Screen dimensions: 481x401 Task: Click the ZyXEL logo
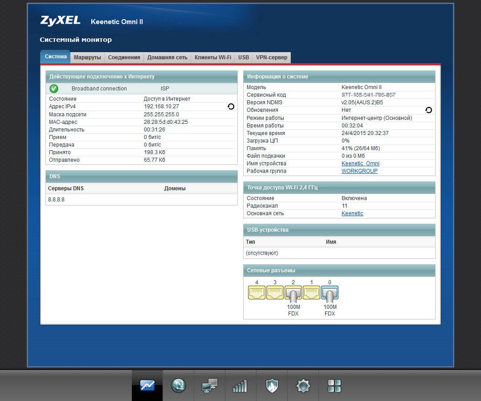coord(61,21)
